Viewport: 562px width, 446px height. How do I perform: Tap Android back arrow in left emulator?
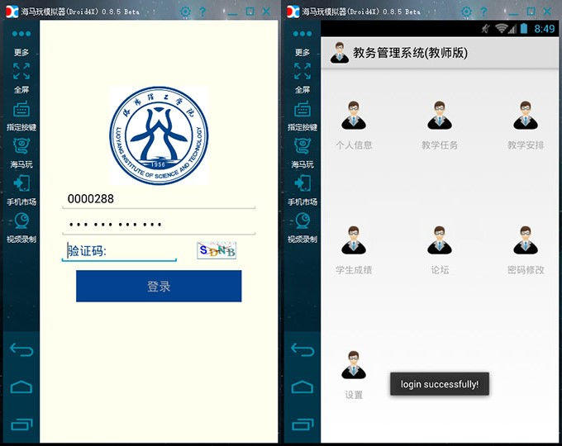[x=21, y=349]
